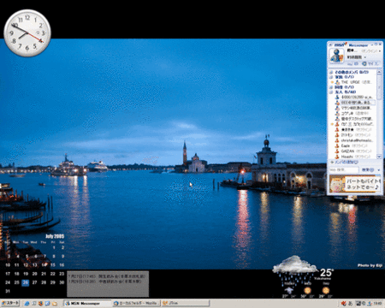Screen dimensions: 385x308
Task: Select contact ★まき★ in Messenger list
Action: [356, 129]
